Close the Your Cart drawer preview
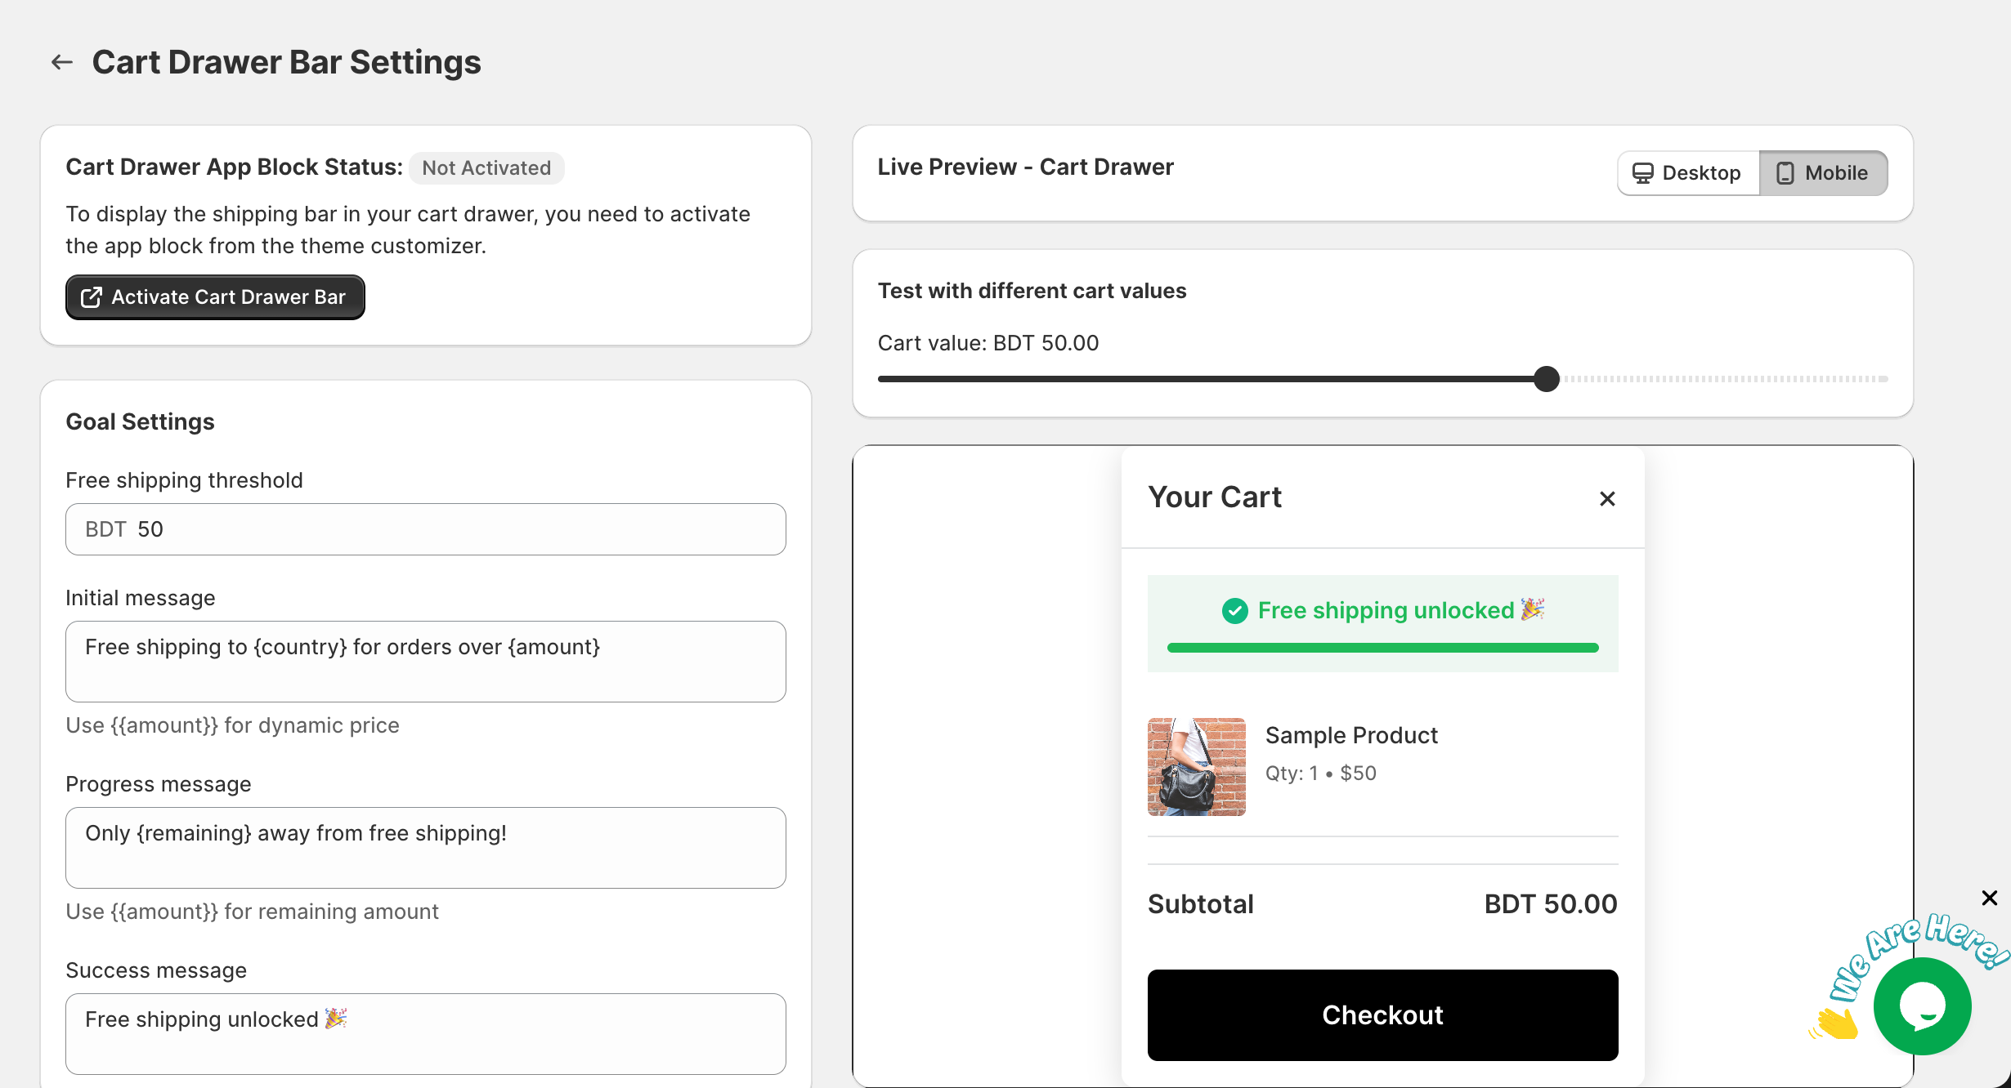Viewport: 2011px width, 1088px height. click(1607, 498)
